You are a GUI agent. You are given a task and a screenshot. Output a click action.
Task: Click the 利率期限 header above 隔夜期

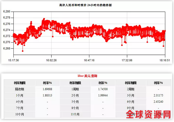tap(20, 83)
